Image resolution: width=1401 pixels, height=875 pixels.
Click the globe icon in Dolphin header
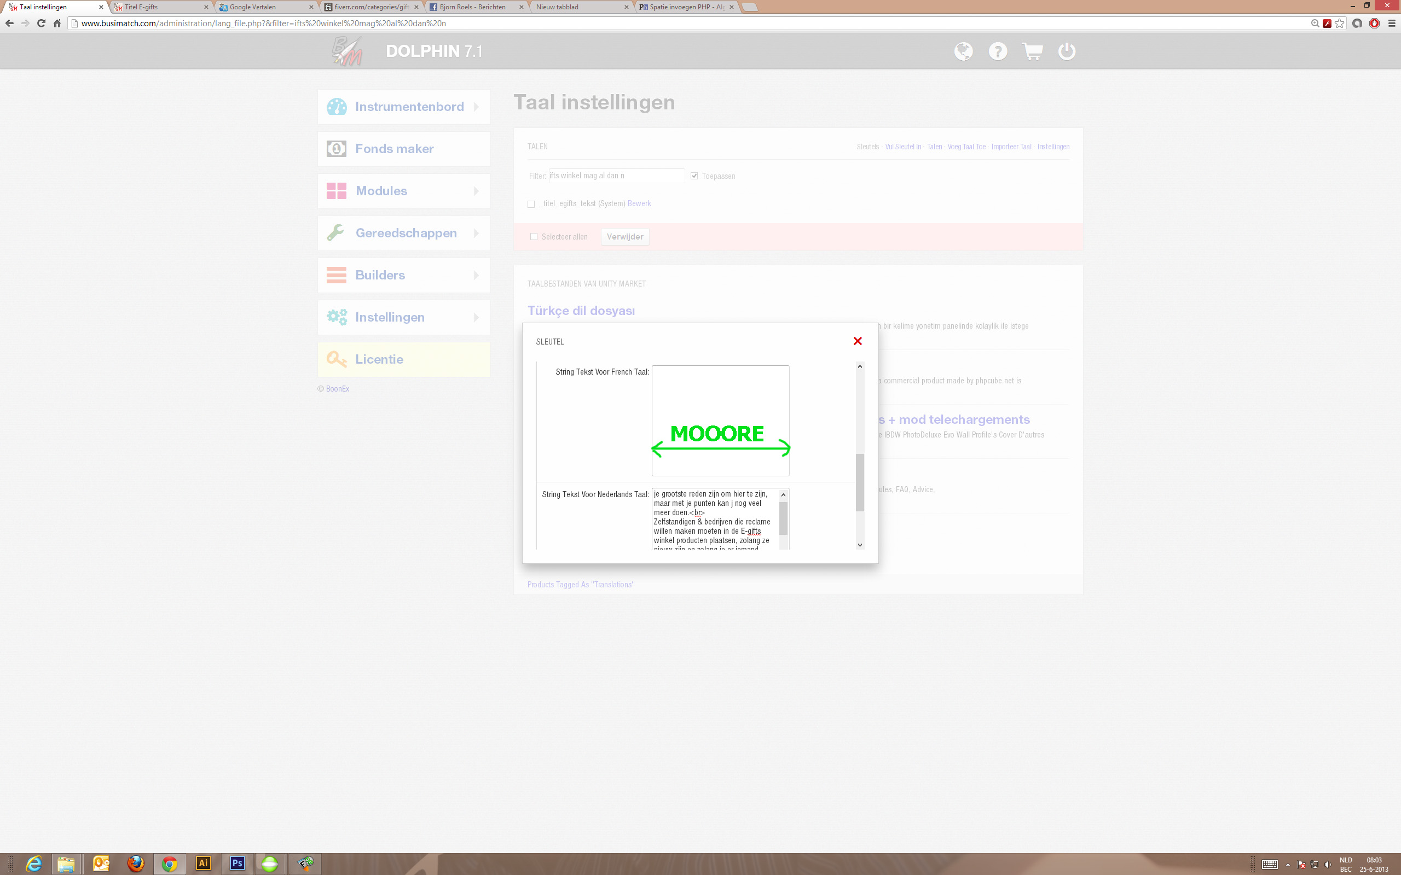(x=963, y=51)
